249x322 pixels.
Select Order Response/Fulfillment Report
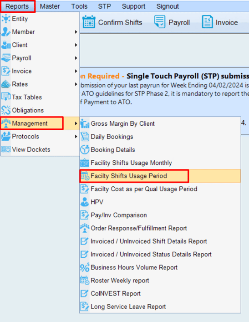coord(160,228)
